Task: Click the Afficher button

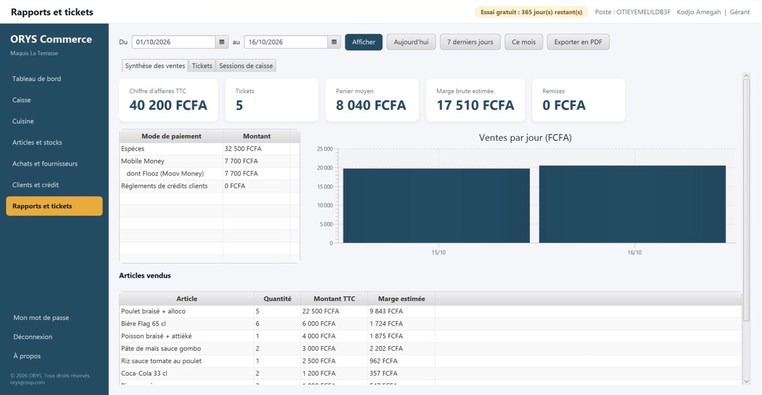Action: (x=364, y=42)
